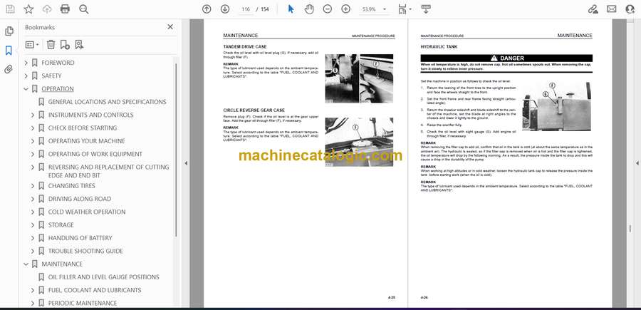
Task: Open page thumbnails panel
Action: click(9, 31)
